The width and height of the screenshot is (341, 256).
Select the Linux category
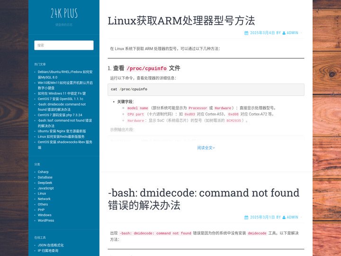point(42,193)
